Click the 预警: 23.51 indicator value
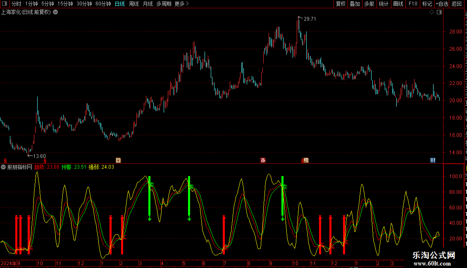 pos(74,167)
